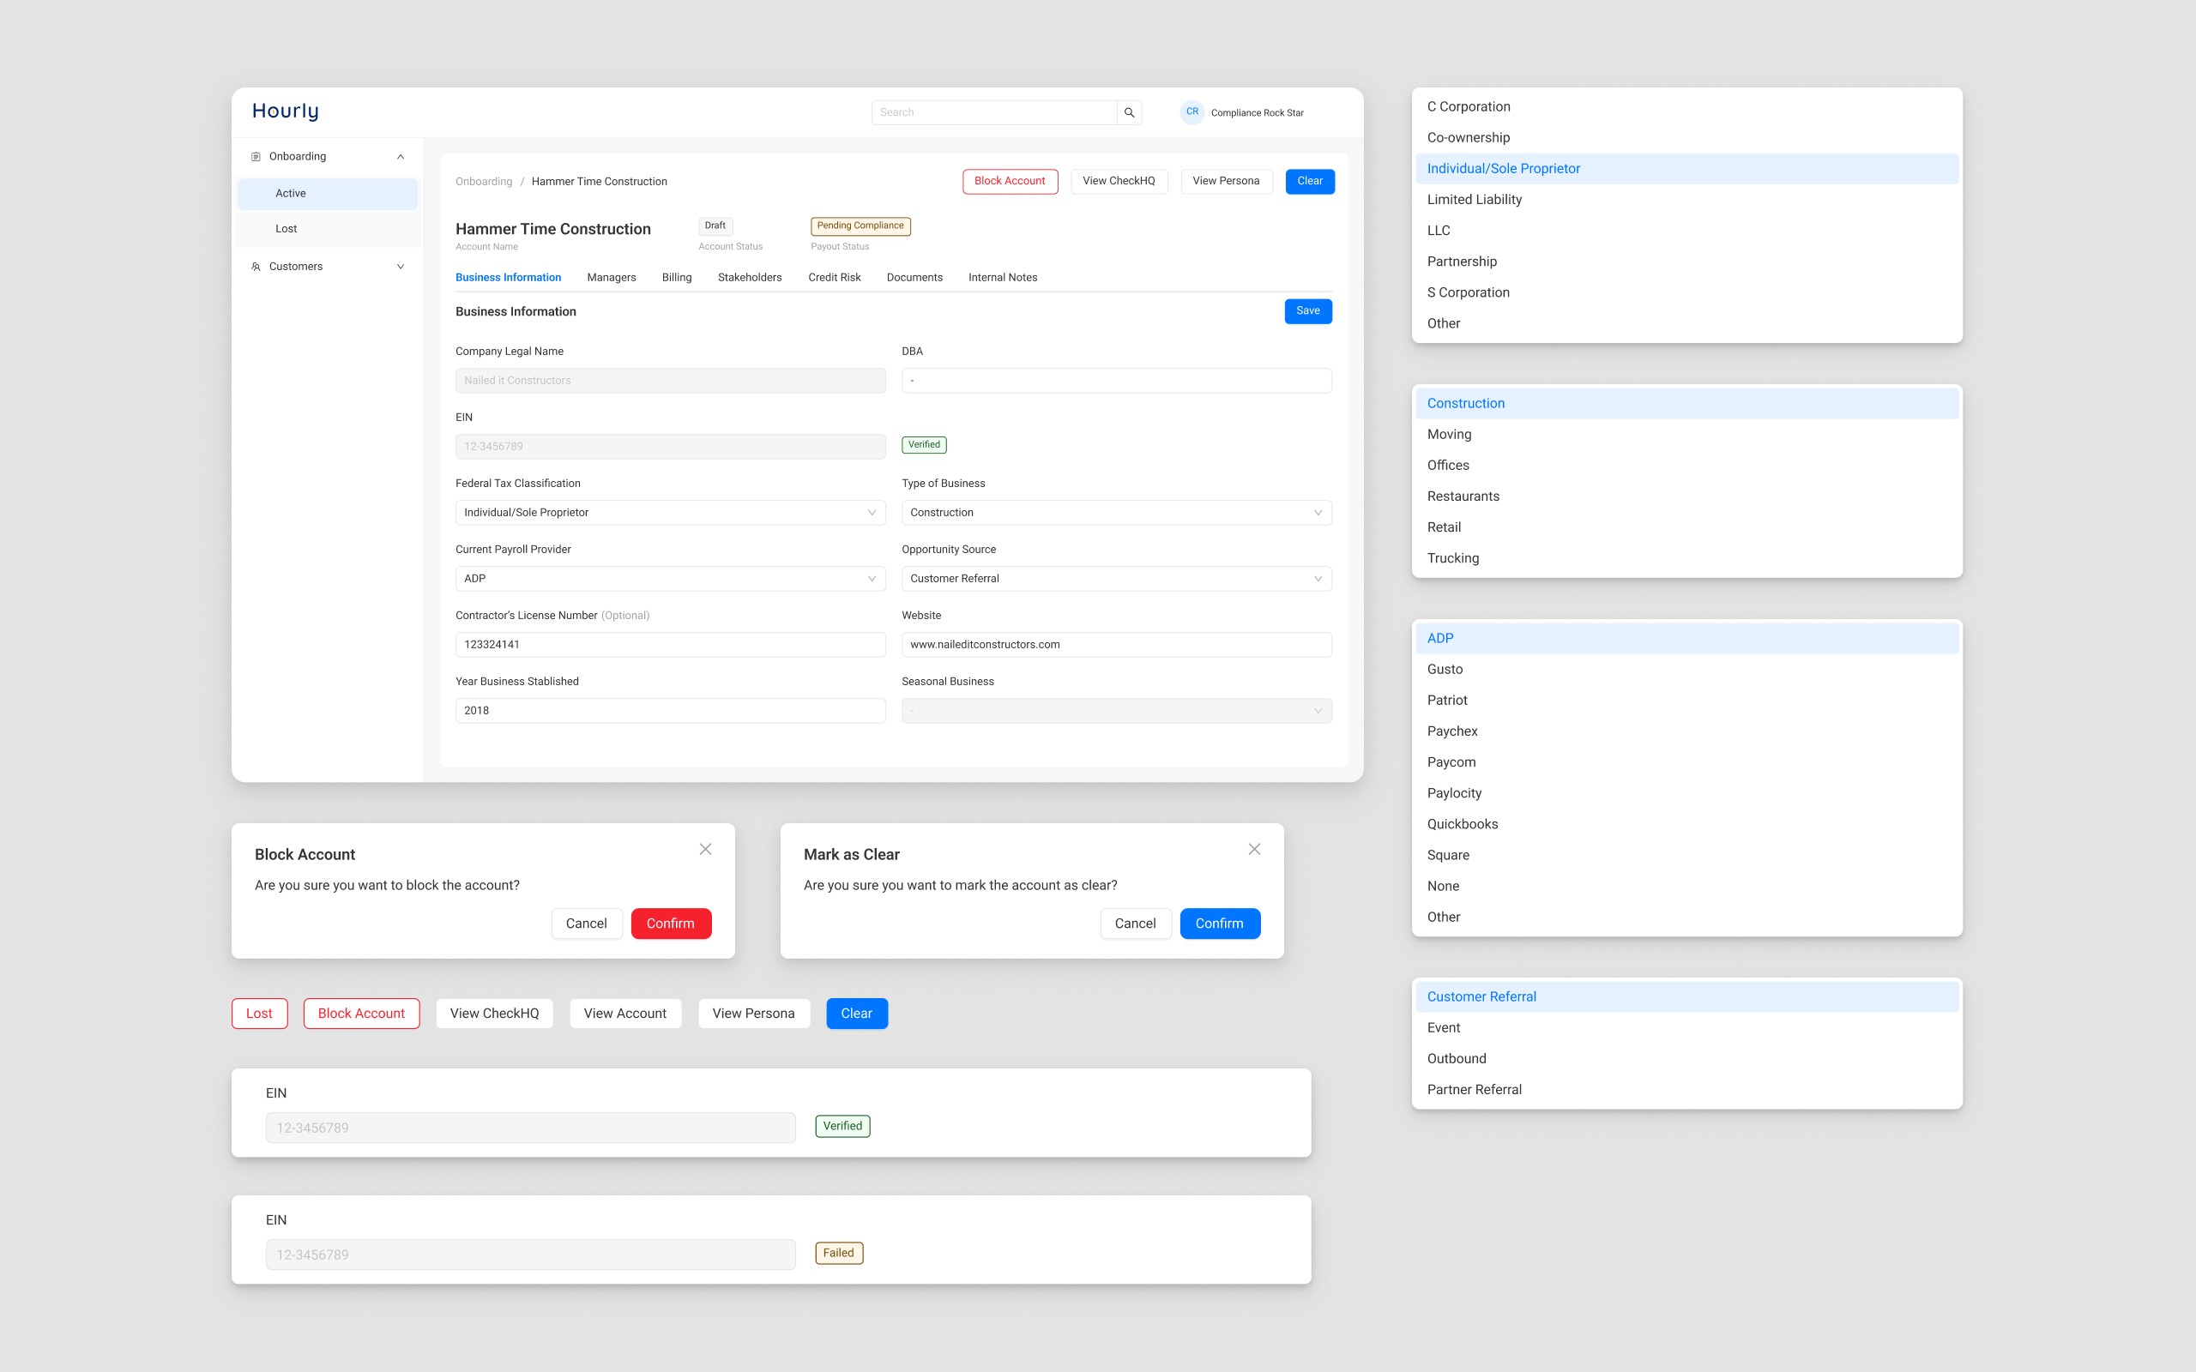Close the Block Account dialog

705,849
